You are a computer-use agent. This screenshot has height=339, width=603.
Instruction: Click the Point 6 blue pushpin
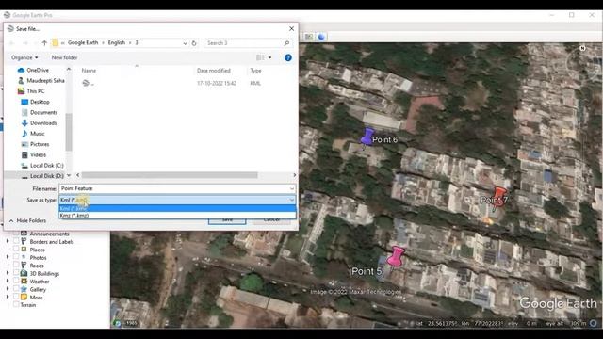[367, 137]
